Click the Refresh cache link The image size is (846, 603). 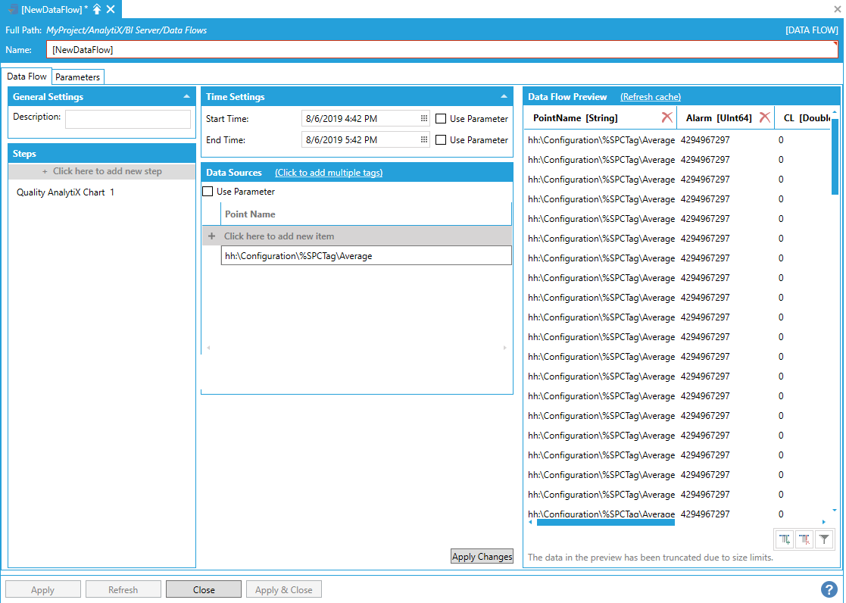click(x=650, y=97)
